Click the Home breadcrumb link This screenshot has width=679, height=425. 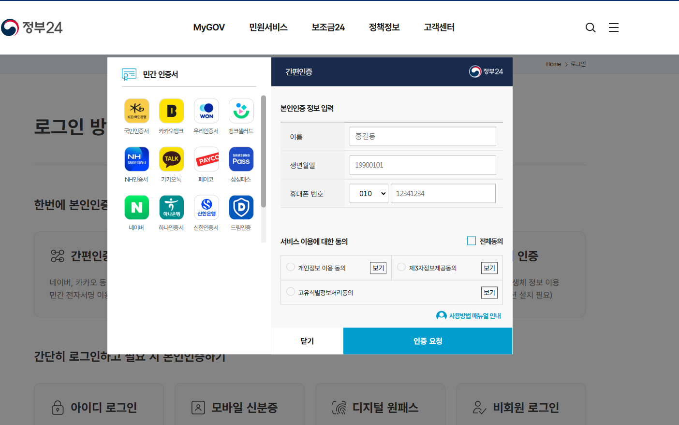click(x=554, y=64)
